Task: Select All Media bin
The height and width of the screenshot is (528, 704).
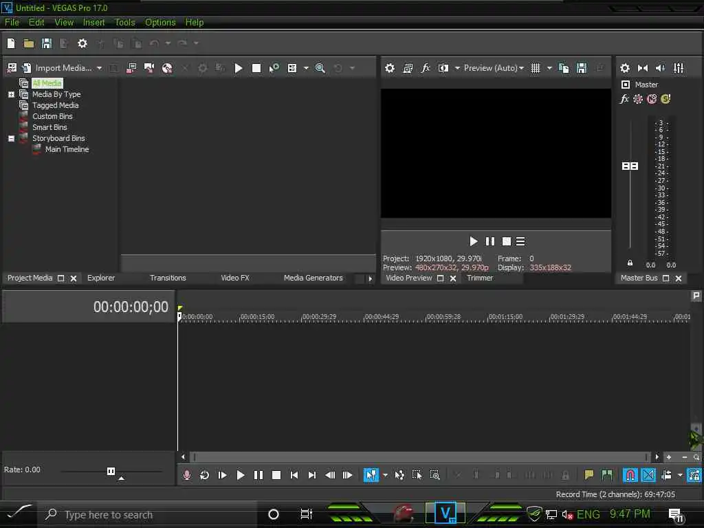Action: [47, 83]
